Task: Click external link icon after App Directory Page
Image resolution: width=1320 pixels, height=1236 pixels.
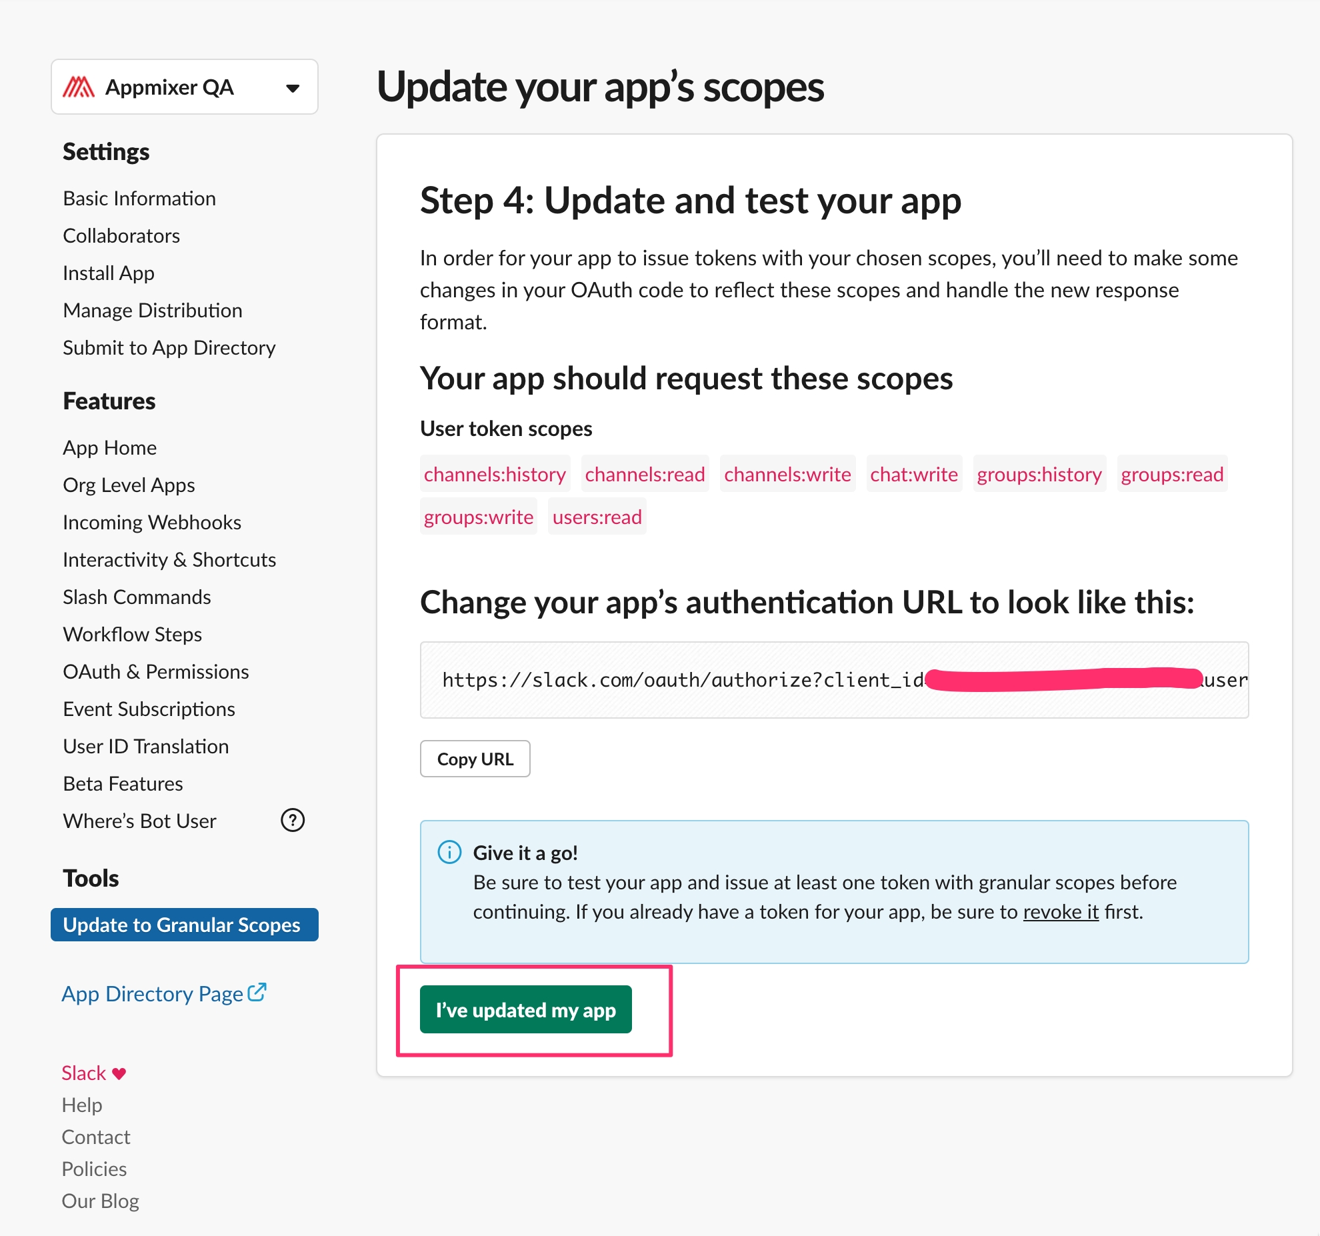Action: point(257,993)
